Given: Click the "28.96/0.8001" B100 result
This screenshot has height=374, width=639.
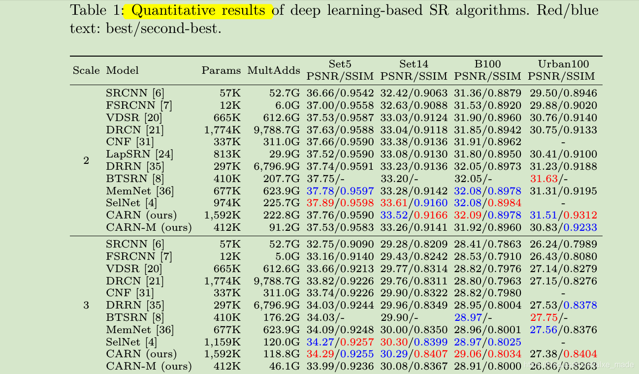Looking at the screenshot, I should [487, 330].
